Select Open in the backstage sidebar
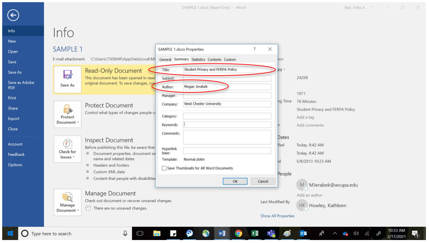Viewport: 429px width, 243px height. pyautogui.click(x=23, y=52)
